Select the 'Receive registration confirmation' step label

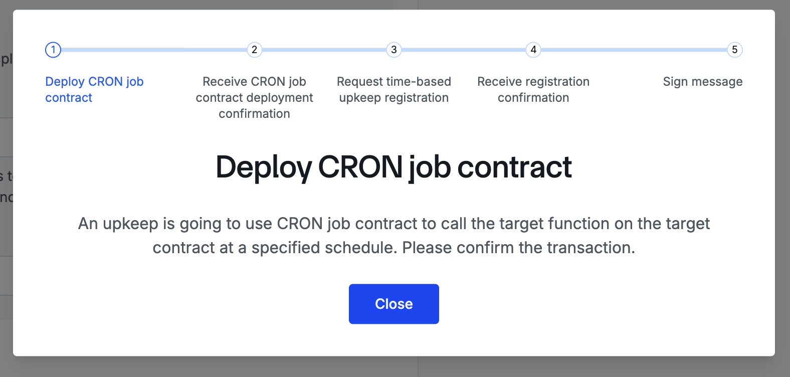point(533,89)
